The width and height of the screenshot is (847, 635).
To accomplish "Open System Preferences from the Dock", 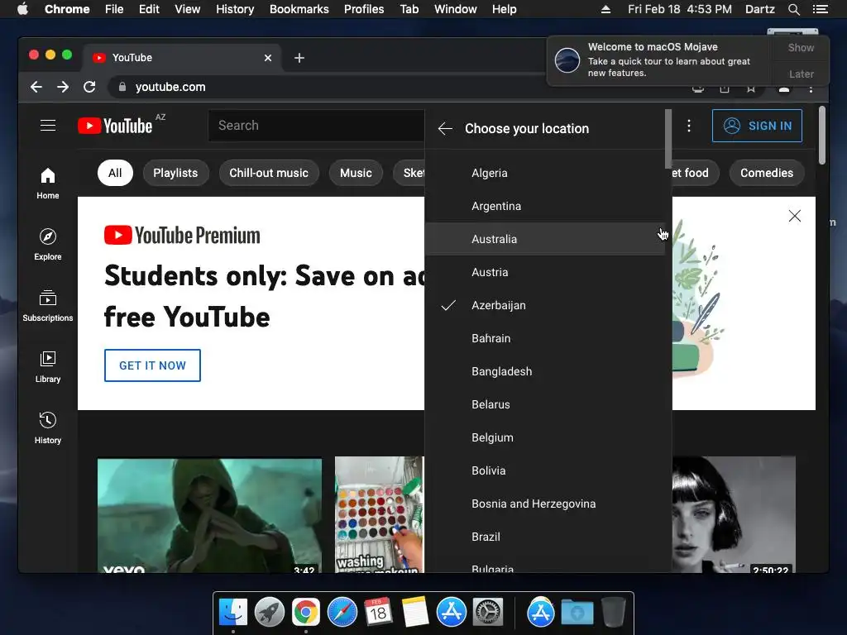I will tap(488, 613).
